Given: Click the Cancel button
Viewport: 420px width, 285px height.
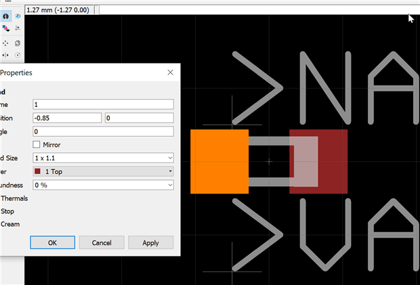Looking at the screenshot, I should 102,242.
